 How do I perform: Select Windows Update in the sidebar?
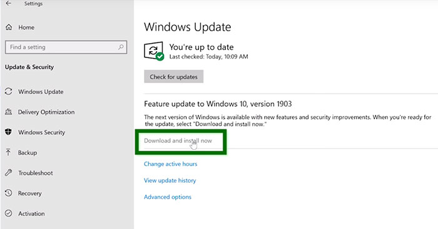(x=41, y=92)
